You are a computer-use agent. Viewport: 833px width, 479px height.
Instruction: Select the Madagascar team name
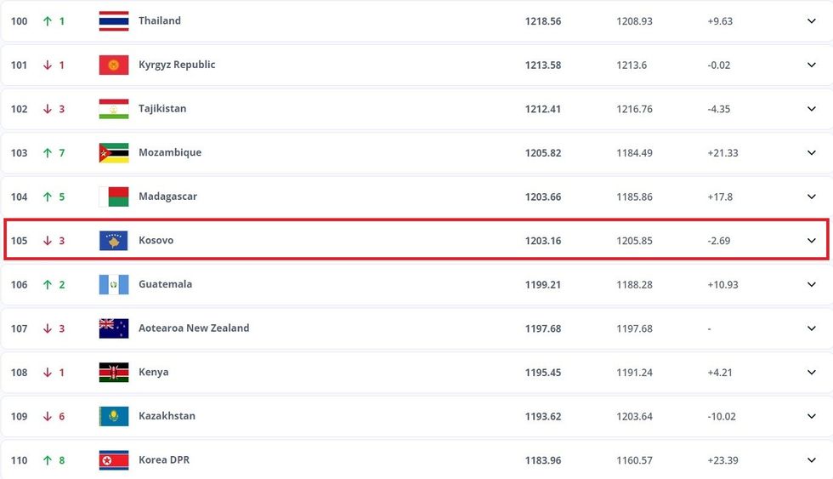[x=167, y=197]
